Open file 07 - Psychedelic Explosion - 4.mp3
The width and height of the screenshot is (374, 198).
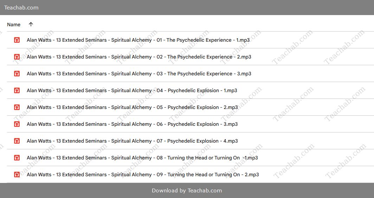(x=132, y=141)
